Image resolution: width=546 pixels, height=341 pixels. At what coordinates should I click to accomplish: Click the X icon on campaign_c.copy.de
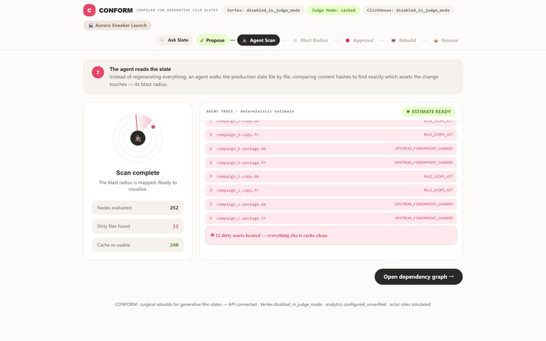coord(211,177)
